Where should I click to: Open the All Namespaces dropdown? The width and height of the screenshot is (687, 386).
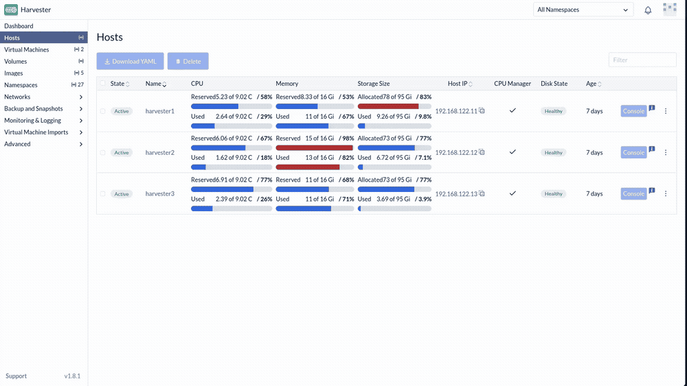coord(583,10)
